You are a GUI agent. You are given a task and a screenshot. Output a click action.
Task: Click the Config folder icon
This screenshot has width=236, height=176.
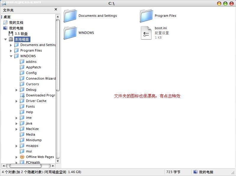click(x=22, y=73)
